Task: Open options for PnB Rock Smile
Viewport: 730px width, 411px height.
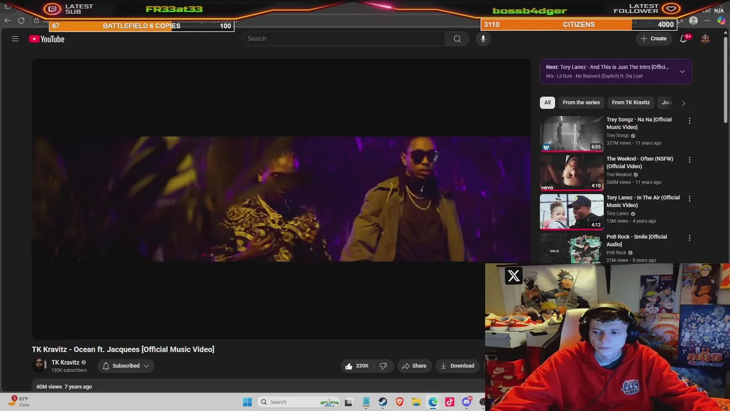Action: pos(690,238)
